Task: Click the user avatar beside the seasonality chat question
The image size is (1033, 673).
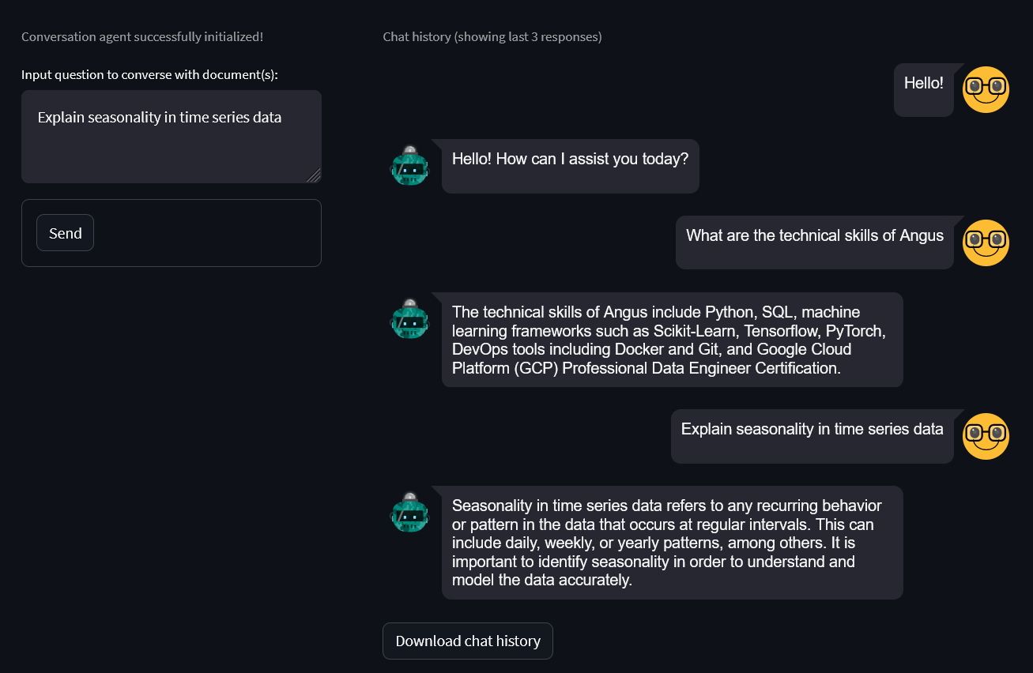Action: coord(986,436)
